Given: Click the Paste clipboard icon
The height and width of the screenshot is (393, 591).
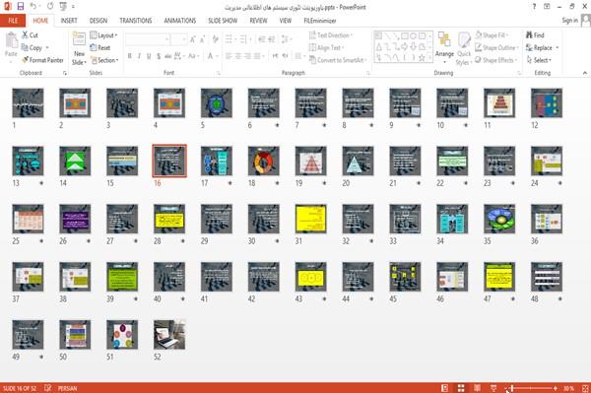Looking at the screenshot, I should (x=11, y=40).
